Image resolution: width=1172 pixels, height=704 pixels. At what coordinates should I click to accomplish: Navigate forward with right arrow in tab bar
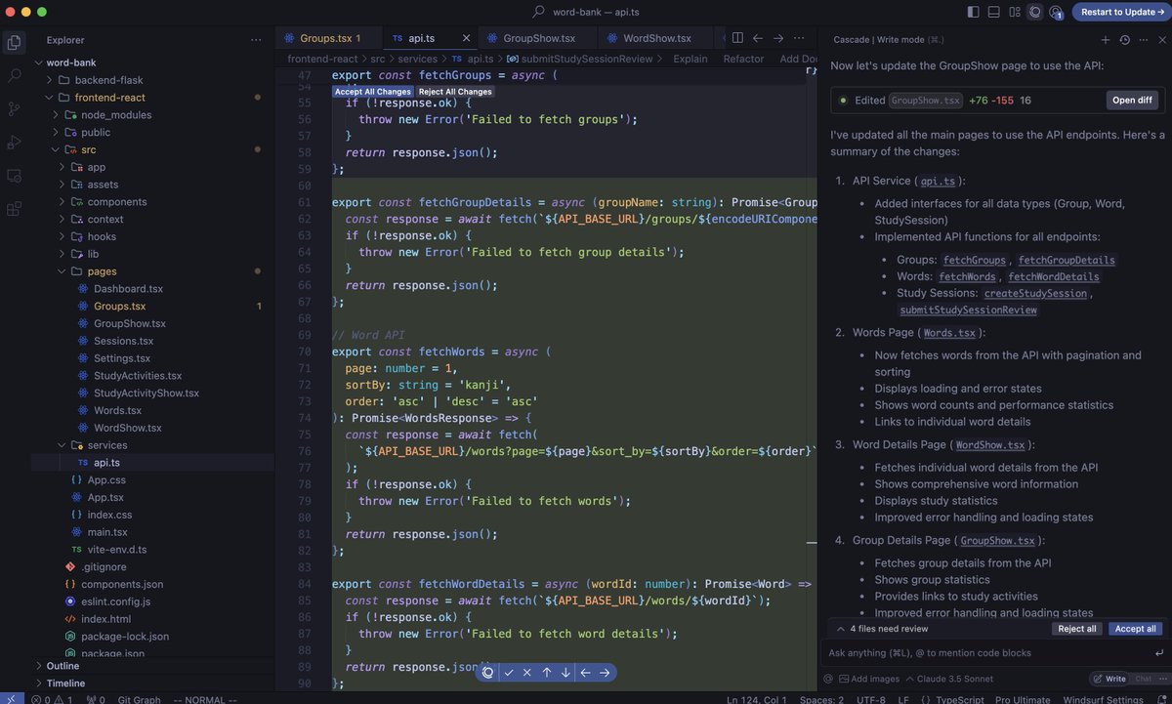[x=778, y=38]
